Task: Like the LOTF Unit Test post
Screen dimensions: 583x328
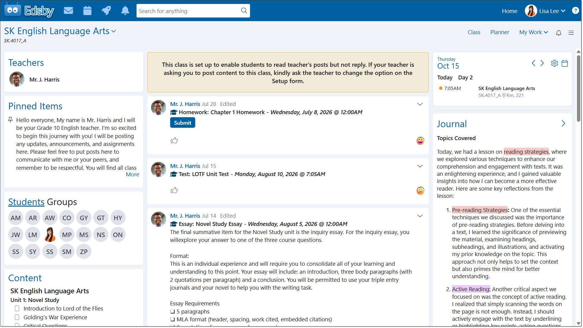Action: pos(174,190)
